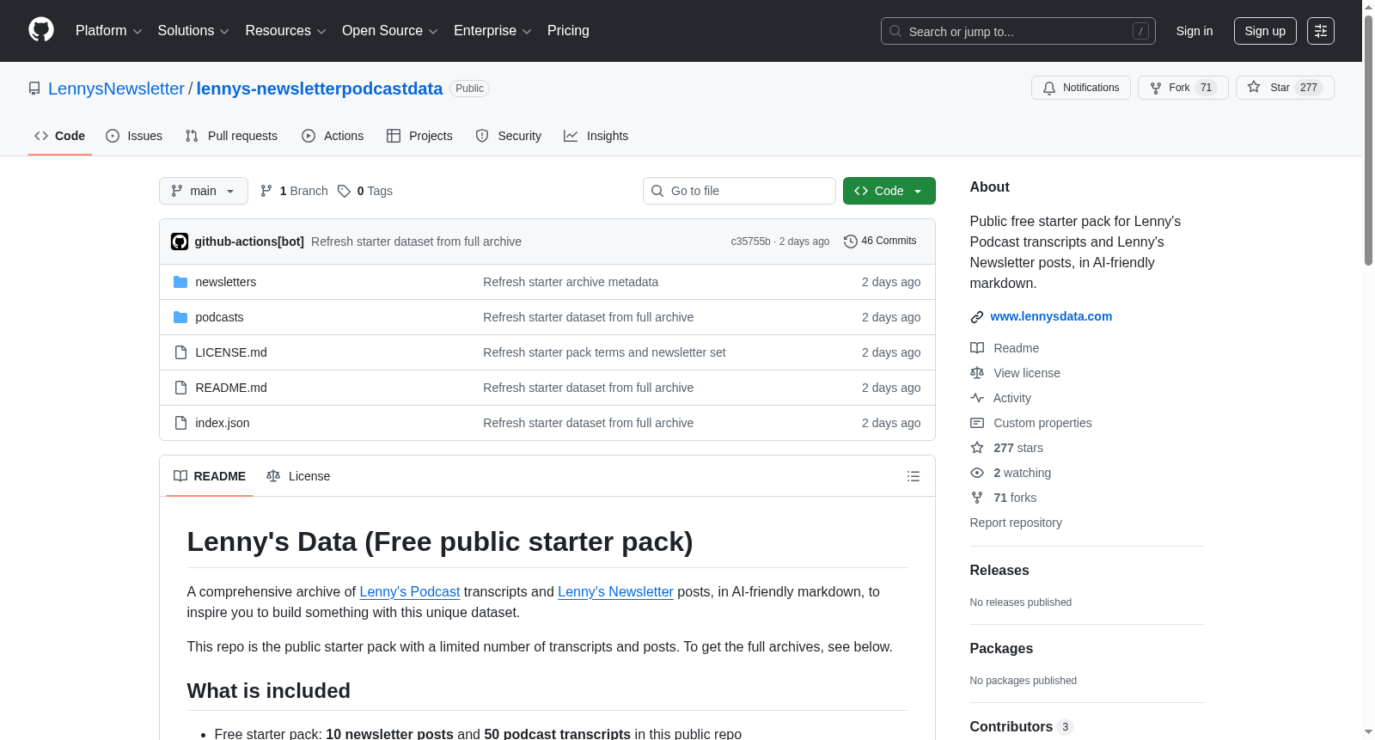Click commit hash c35755b
Image resolution: width=1375 pixels, height=740 pixels.
(750, 242)
